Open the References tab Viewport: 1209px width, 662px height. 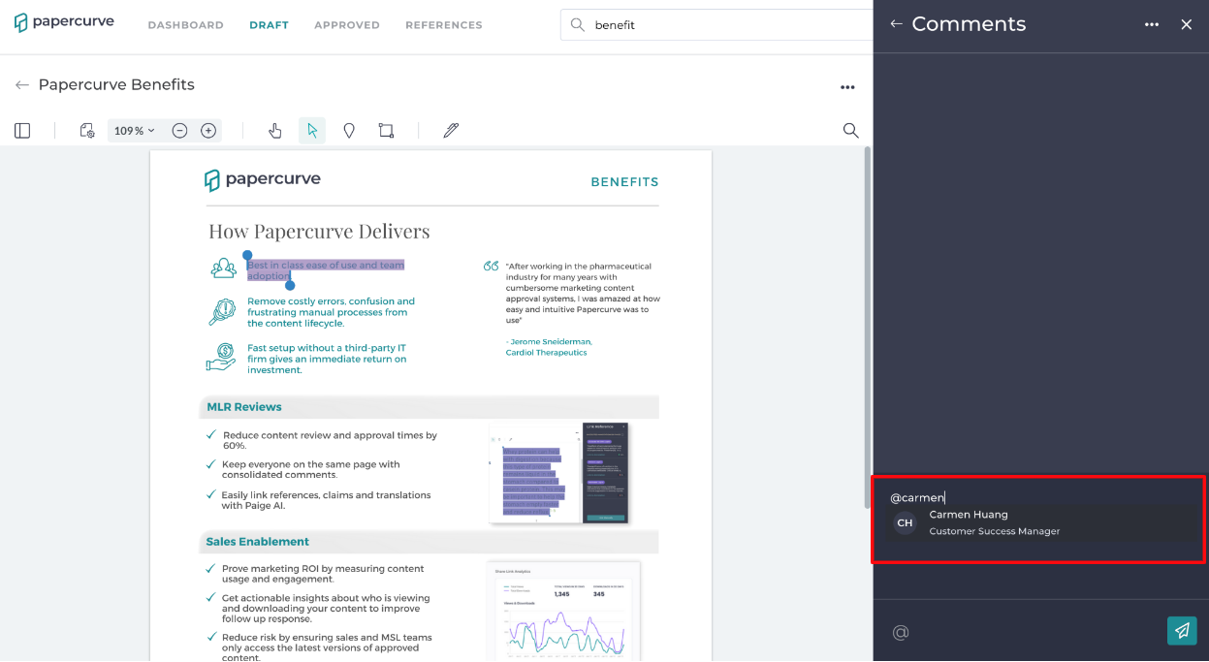click(444, 25)
